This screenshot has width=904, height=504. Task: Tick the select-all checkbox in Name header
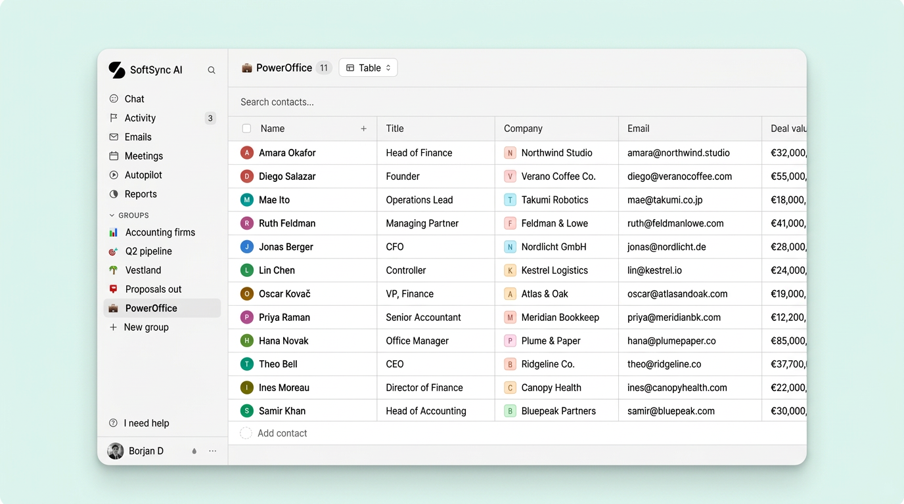pos(246,129)
